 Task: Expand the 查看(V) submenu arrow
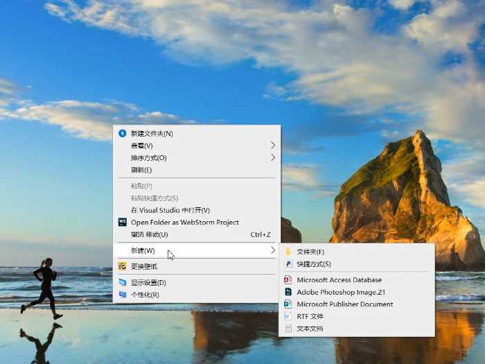pyautogui.click(x=273, y=146)
